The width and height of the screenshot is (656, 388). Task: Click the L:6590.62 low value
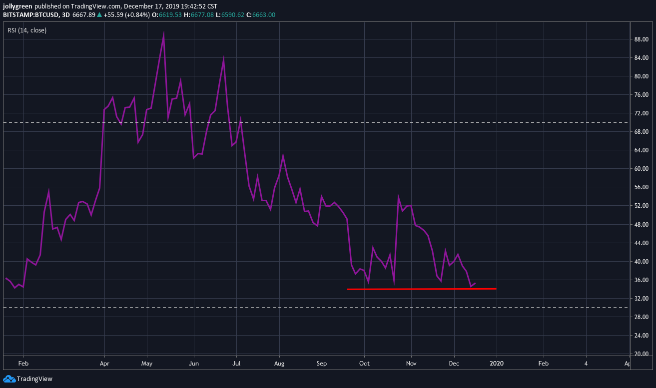click(230, 15)
